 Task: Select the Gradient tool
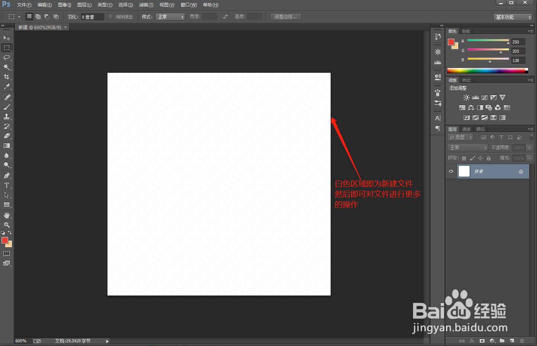[x=7, y=146]
